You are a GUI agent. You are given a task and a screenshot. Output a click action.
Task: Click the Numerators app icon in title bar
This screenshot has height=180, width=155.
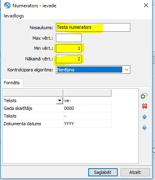(7, 6)
